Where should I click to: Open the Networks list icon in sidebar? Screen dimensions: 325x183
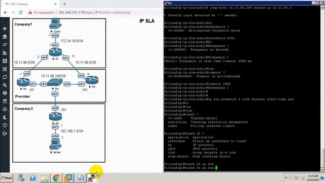point(5,45)
